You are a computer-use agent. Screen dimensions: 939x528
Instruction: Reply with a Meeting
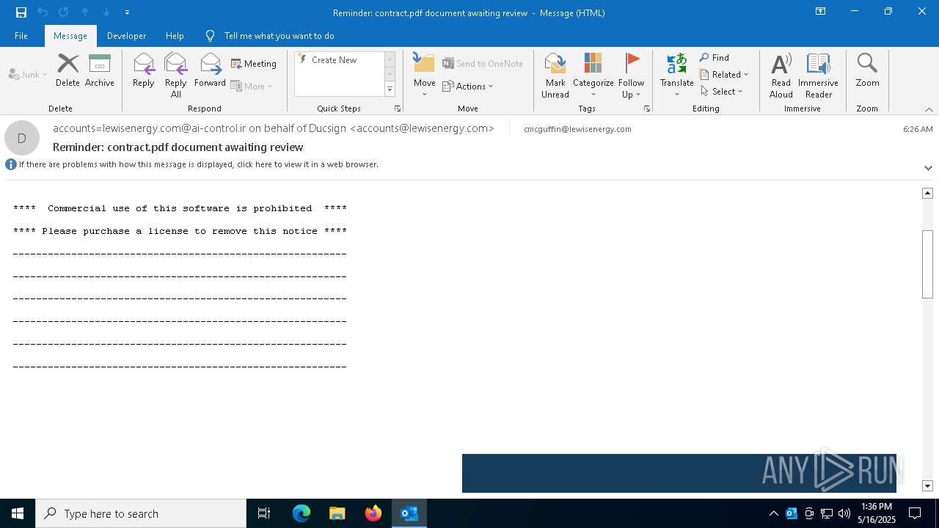click(254, 64)
